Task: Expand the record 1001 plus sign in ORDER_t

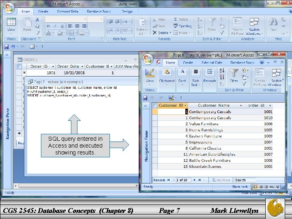Action: point(24,73)
